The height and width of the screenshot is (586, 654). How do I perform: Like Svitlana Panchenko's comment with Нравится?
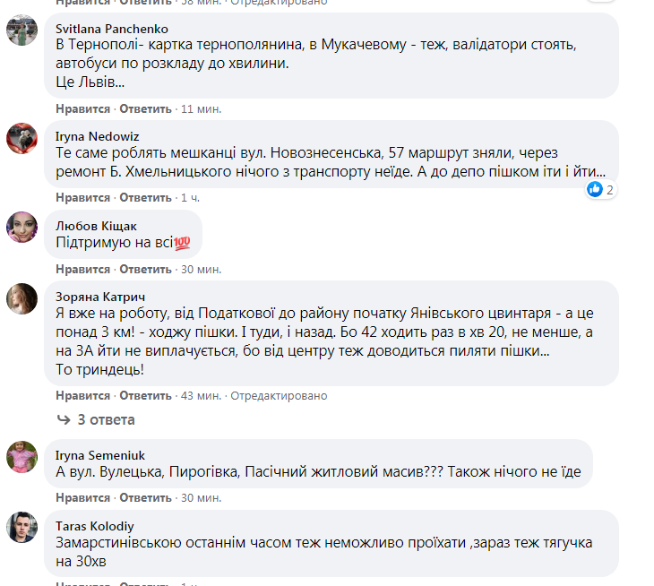(82, 108)
